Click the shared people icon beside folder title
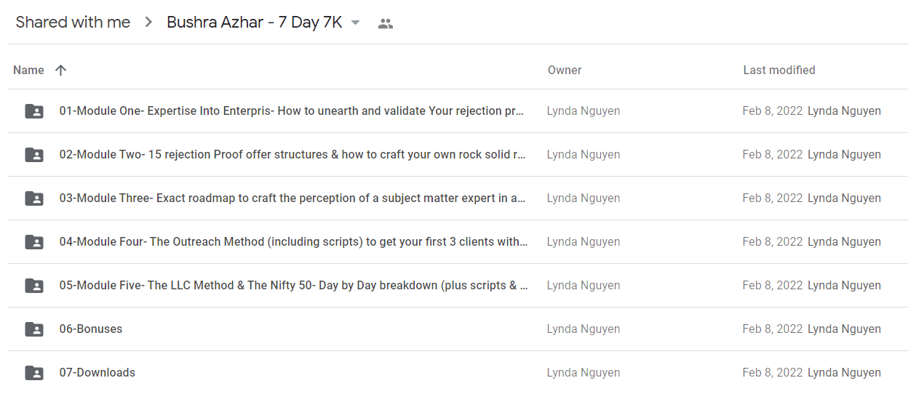The height and width of the screenshot is (394, 908). pyautogui.click(x=386, y=23)
